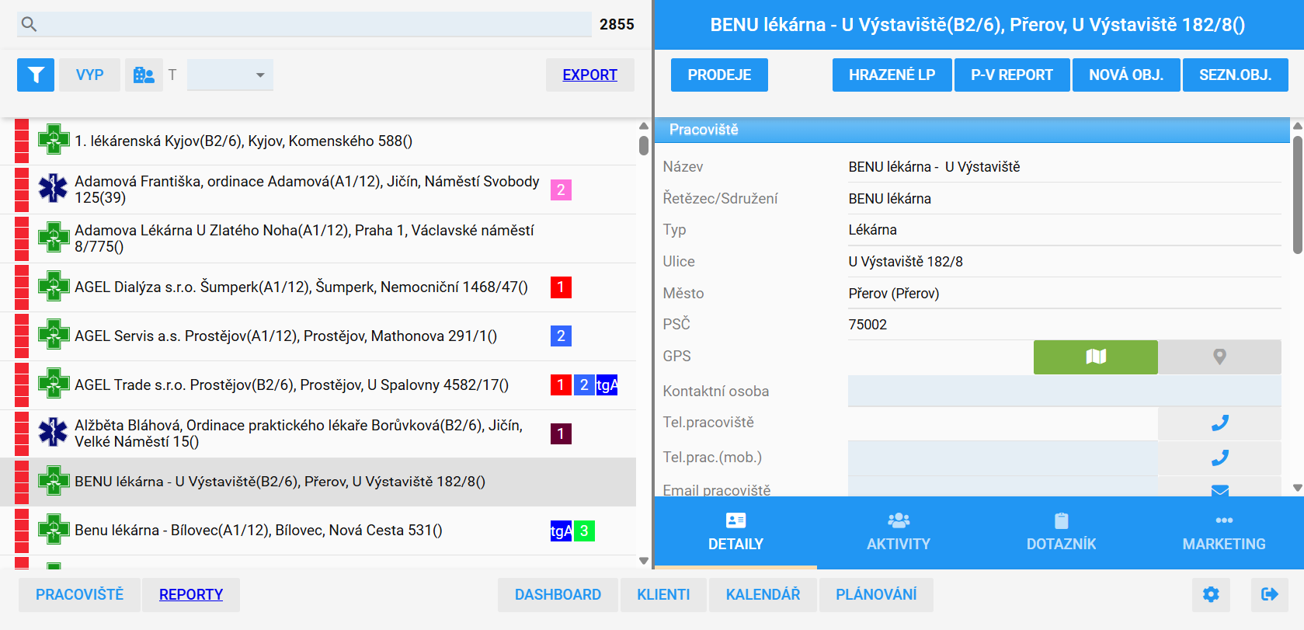The height and width of the screenshot is (630, 1304).
Task: Call the Tel.pracoviště phone number
Action: click(x=1219, y=423)
